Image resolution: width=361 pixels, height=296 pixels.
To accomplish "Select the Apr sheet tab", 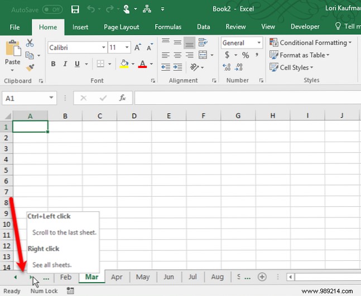I will pos(117,277).
